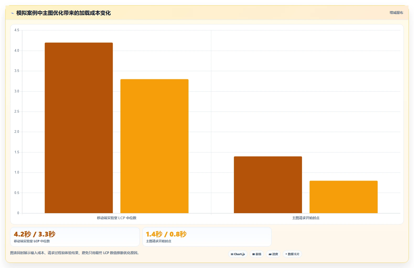The height and width of the screenshot is (268, 414).
Task: Click the dark orange 4.2 LCP median bar
Action: pos(79,128)
